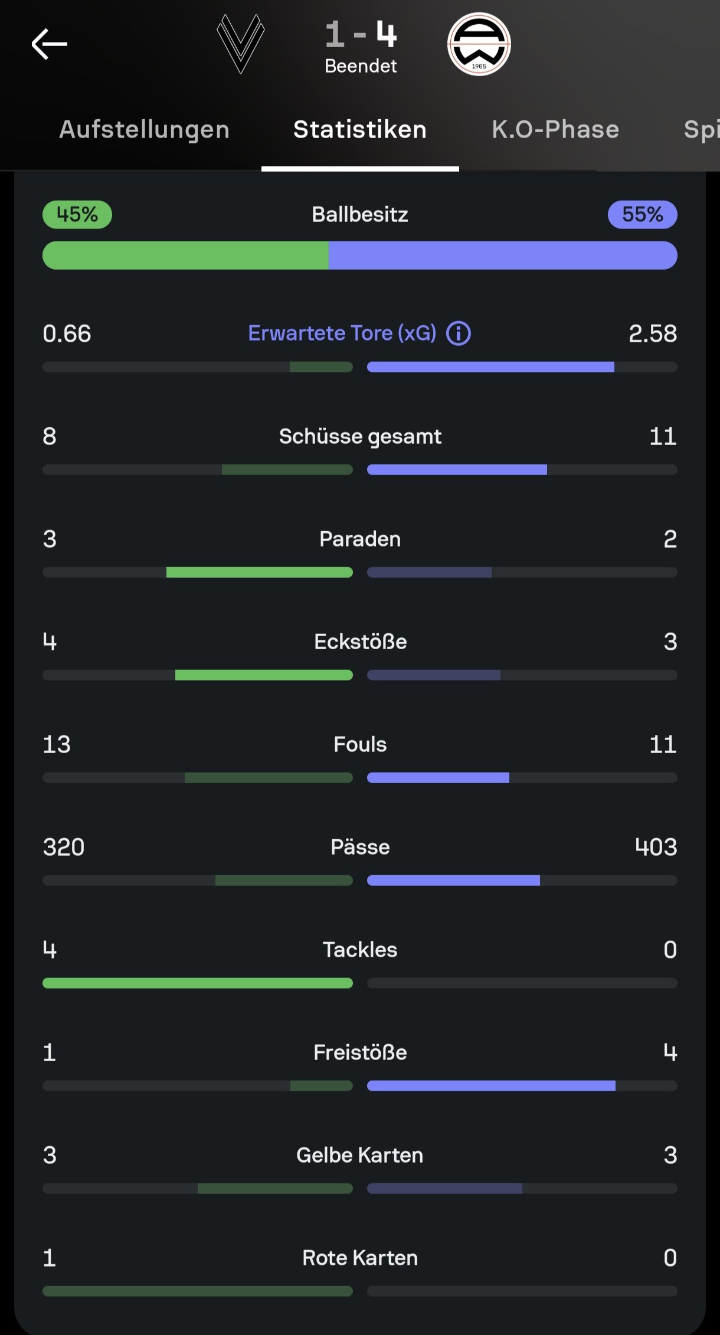Select the Rote Karten label
Viewport: 720px width, 1335px height.
tap(360, 1258)
